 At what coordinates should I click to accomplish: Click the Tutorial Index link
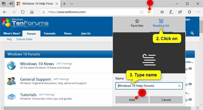[24, 39]
